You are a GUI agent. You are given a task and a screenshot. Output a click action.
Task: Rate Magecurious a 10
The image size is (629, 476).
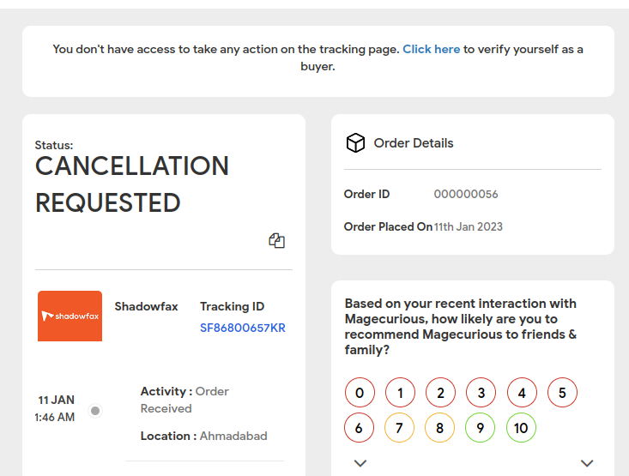point(522,427)
